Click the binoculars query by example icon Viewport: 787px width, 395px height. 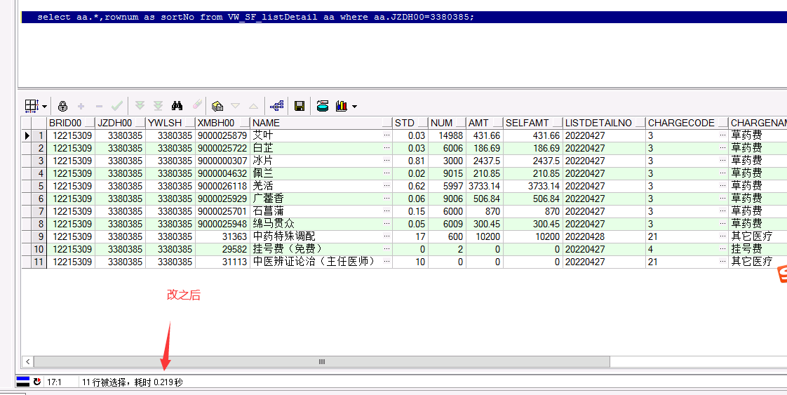(x=177, y=106)
